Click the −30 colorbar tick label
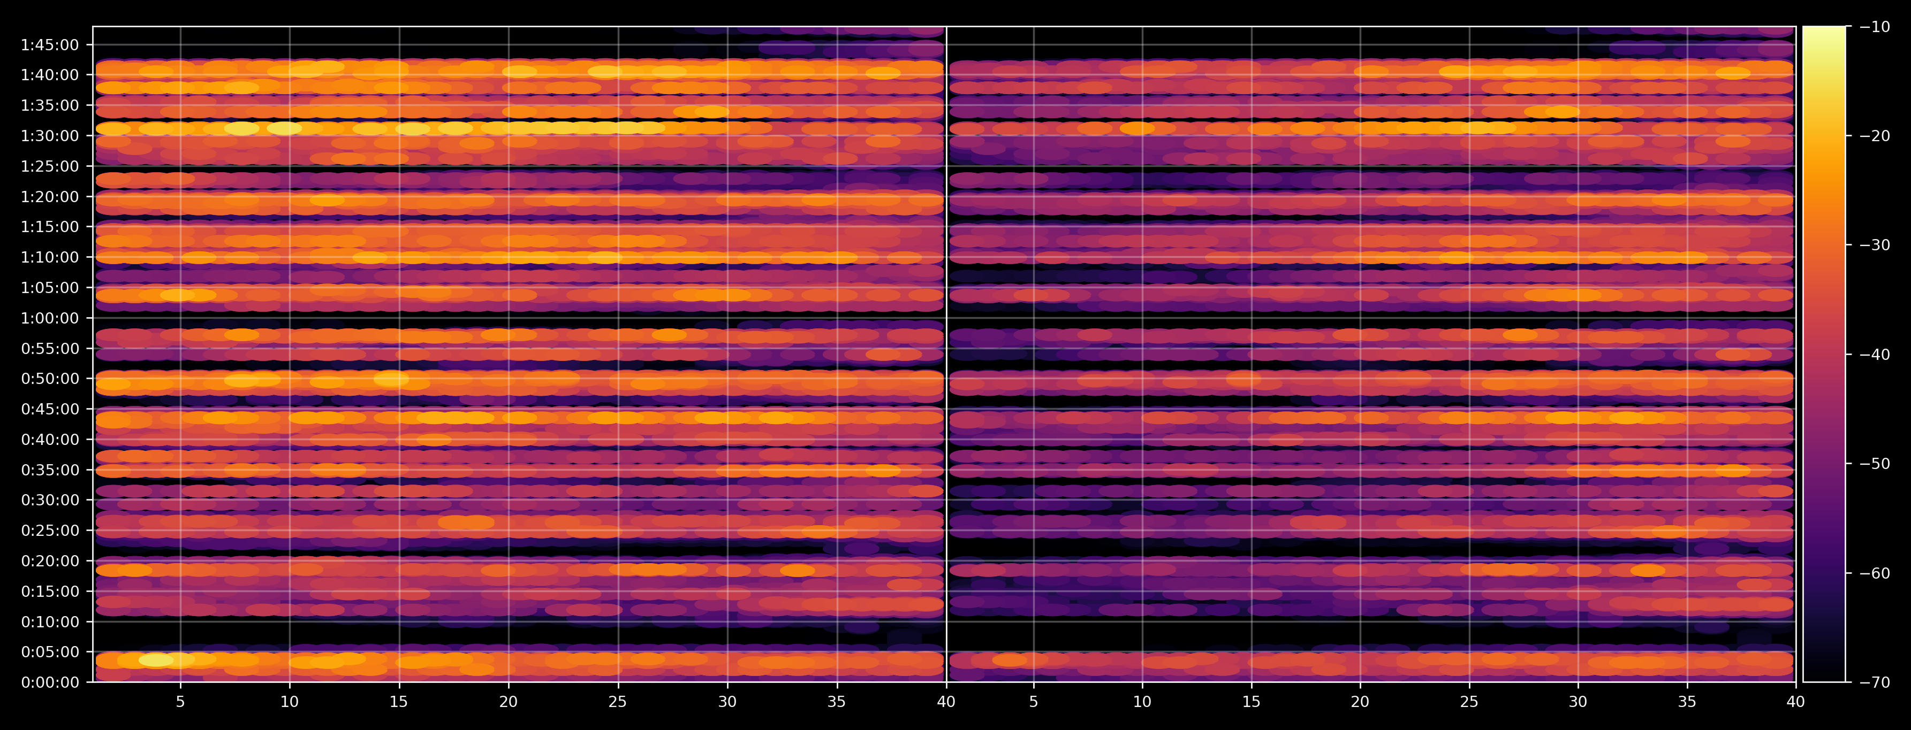This screenshot has height=730, width=1911. (x=1875, y=245)
